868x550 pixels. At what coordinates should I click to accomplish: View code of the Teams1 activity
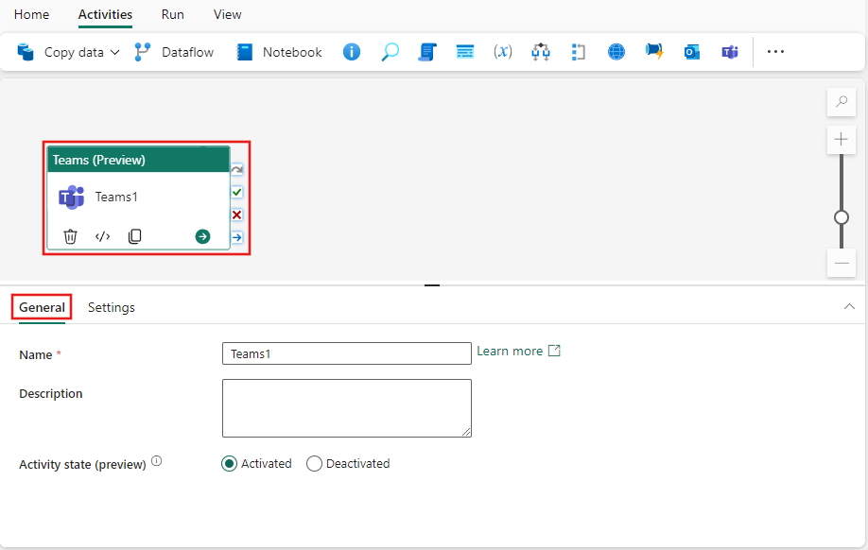point(102,237)
